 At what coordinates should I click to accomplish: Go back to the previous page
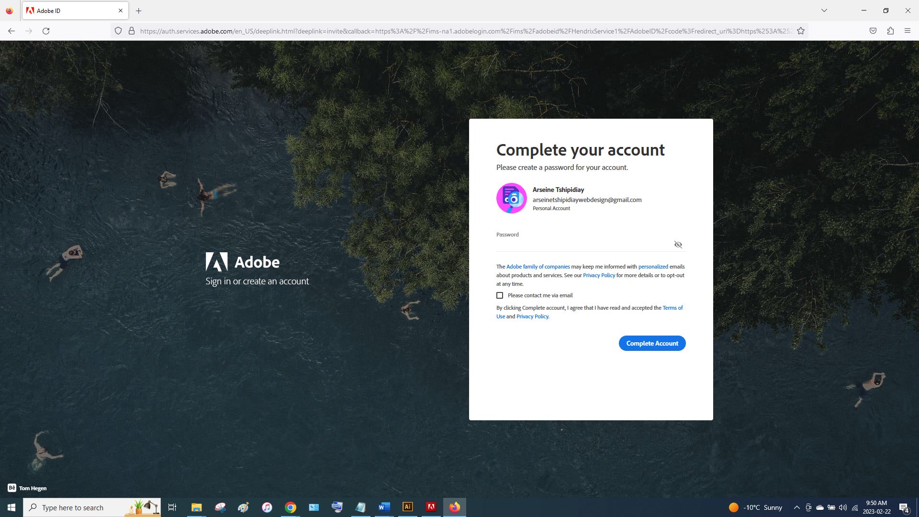coord(11,31)
